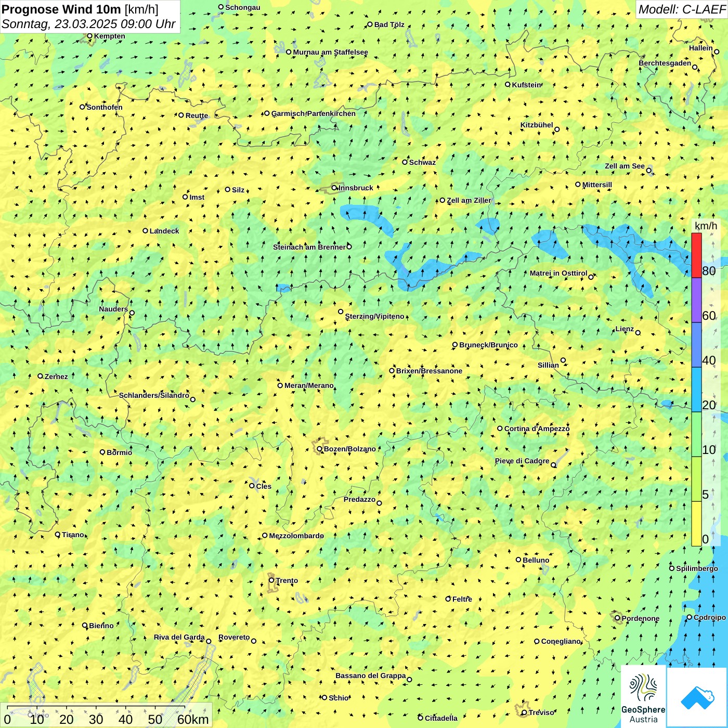Click the blue 40 km/h legend color
Viewport: 728px width, 728px height.
tap(696, 345)
